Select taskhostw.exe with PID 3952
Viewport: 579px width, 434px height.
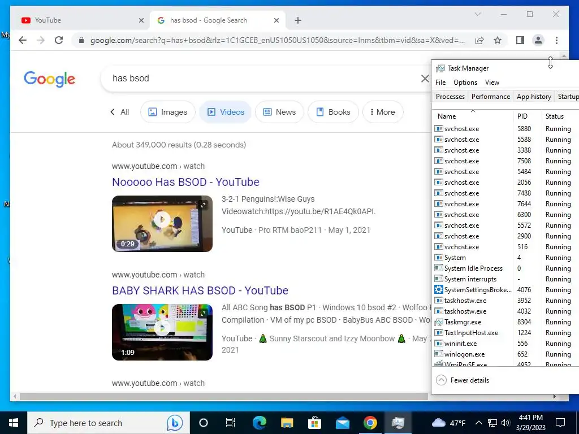point(506,301)
